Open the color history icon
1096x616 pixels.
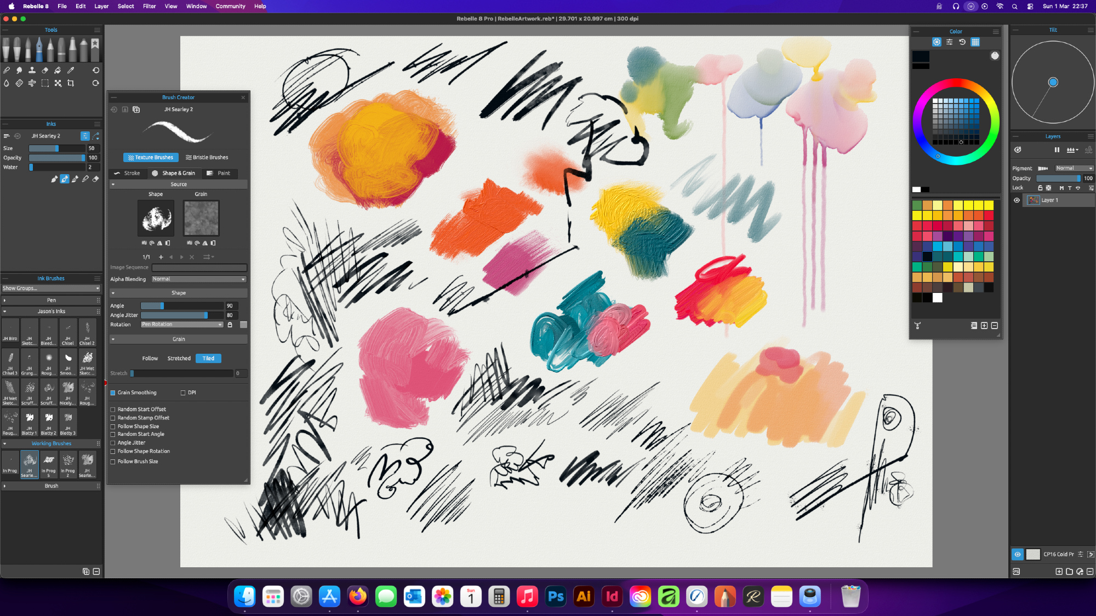(x=962, y=42)
